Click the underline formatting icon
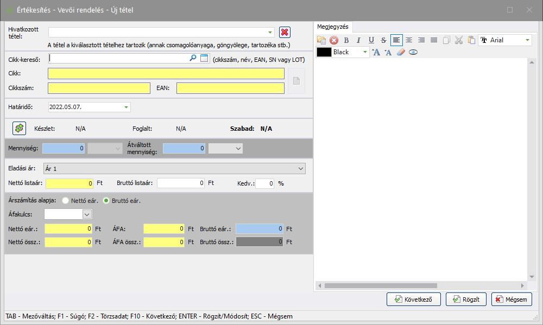 pos(371,40)
